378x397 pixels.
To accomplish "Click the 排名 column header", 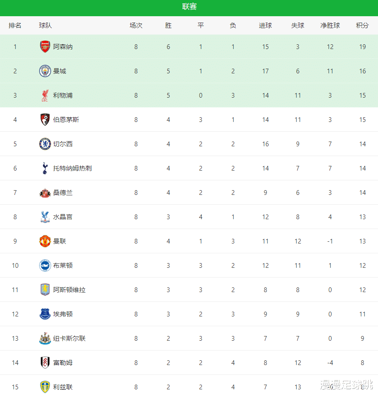I will [x=15, y=26].
